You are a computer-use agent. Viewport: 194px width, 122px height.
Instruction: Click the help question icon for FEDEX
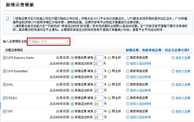click(110, 98)
